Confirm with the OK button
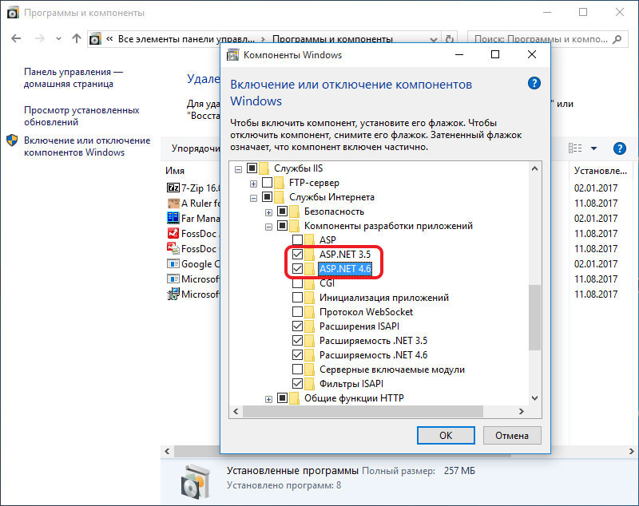This screenshot has height=506, width=639. coord(446,435)
